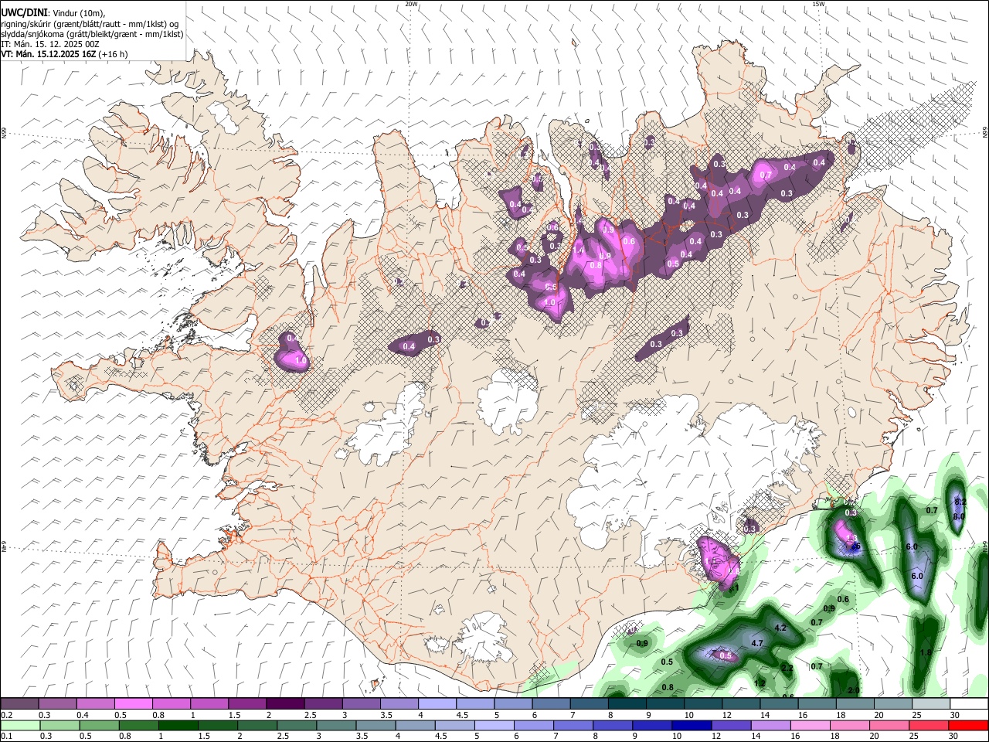This screenshot has width=989, height=742.
Task: Click the bold "VT: Mán. 15.12.2025 16Z" text
Action: pyautogui.click(x=48, y=54)
